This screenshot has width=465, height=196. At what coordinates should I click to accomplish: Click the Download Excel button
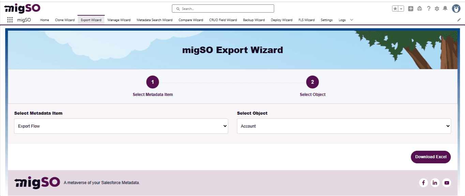431,157
